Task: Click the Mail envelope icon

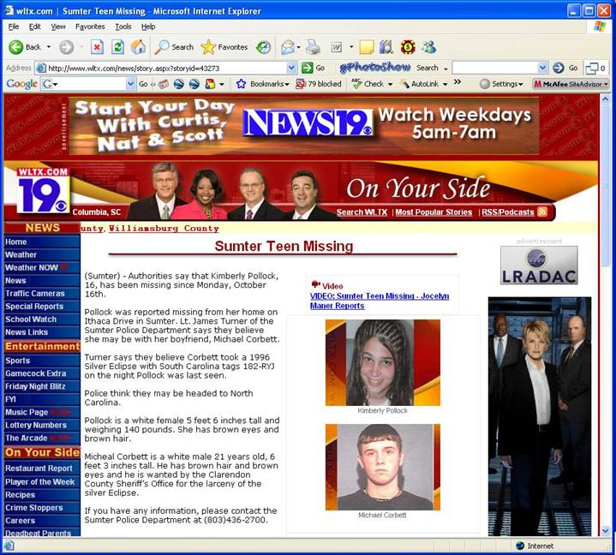Action: pyautogui.click(x=288, y=47)
